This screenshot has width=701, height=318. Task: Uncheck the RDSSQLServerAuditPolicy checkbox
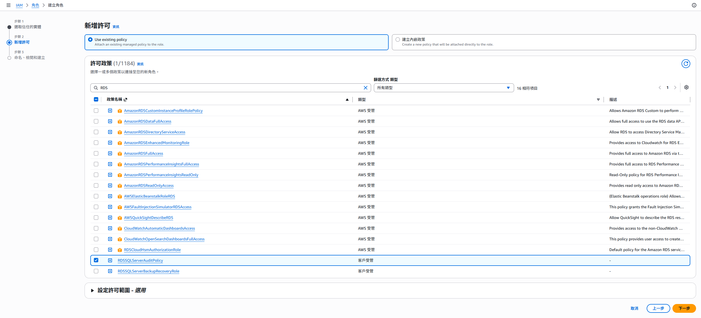click(x=96, y=260)
